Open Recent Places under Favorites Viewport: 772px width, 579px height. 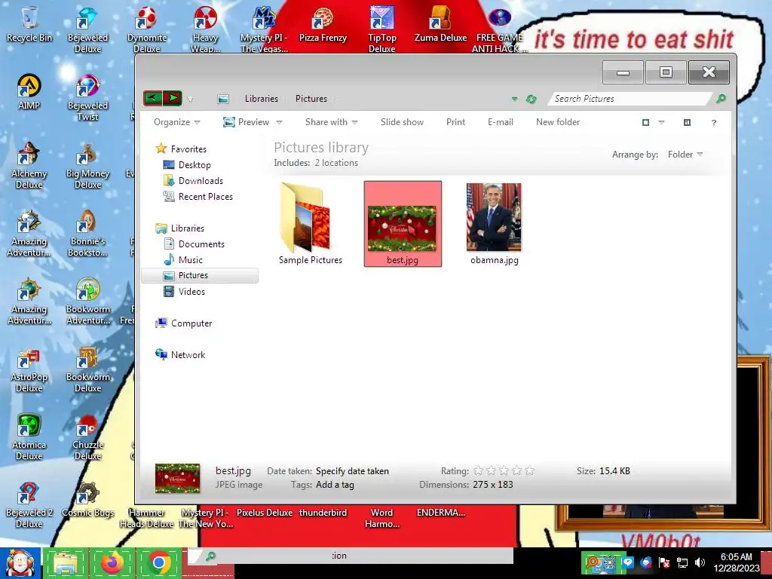(198, 197)
